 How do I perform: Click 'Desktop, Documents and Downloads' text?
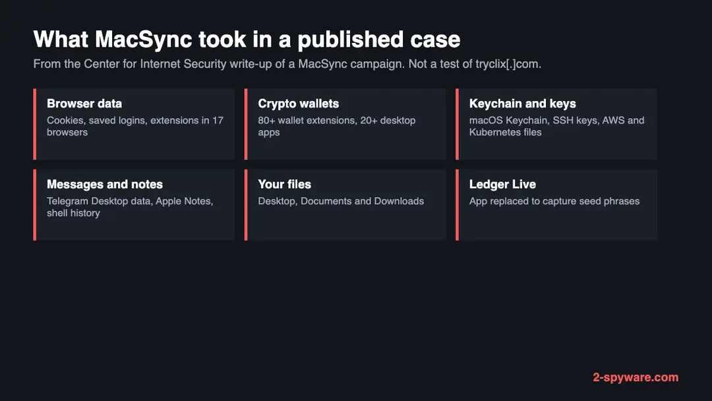coord(341,201)
